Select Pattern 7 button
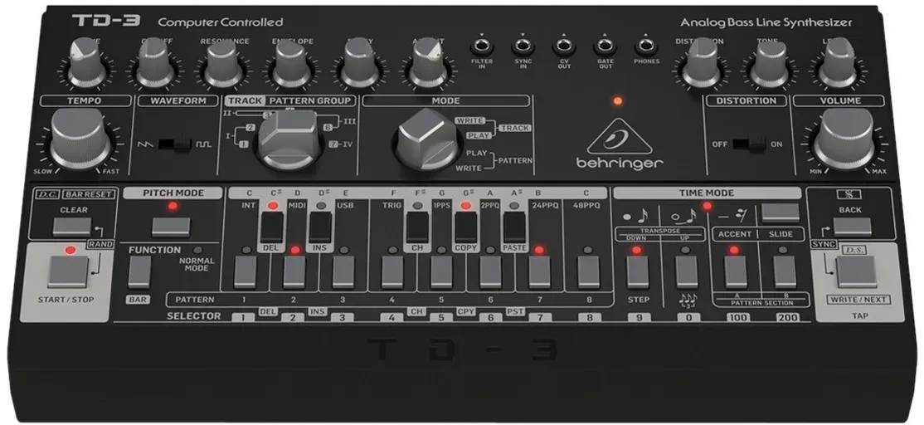The width and height of the screenshot is (924, 425). coord(539,272)
